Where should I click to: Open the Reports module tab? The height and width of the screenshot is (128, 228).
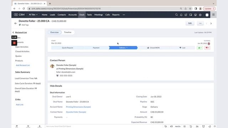coord(116,15)
